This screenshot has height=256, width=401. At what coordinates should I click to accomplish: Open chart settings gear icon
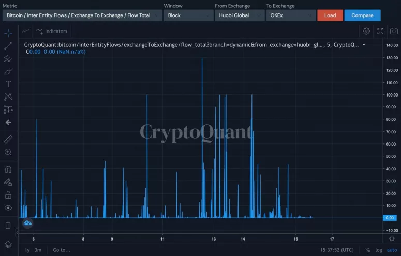[366, 31]
